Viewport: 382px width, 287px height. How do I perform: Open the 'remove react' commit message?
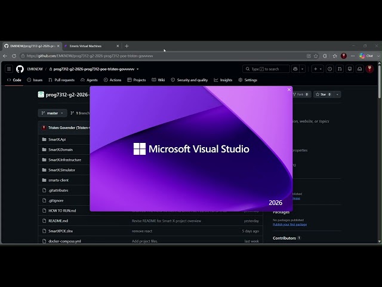click(x=142, y=231)
